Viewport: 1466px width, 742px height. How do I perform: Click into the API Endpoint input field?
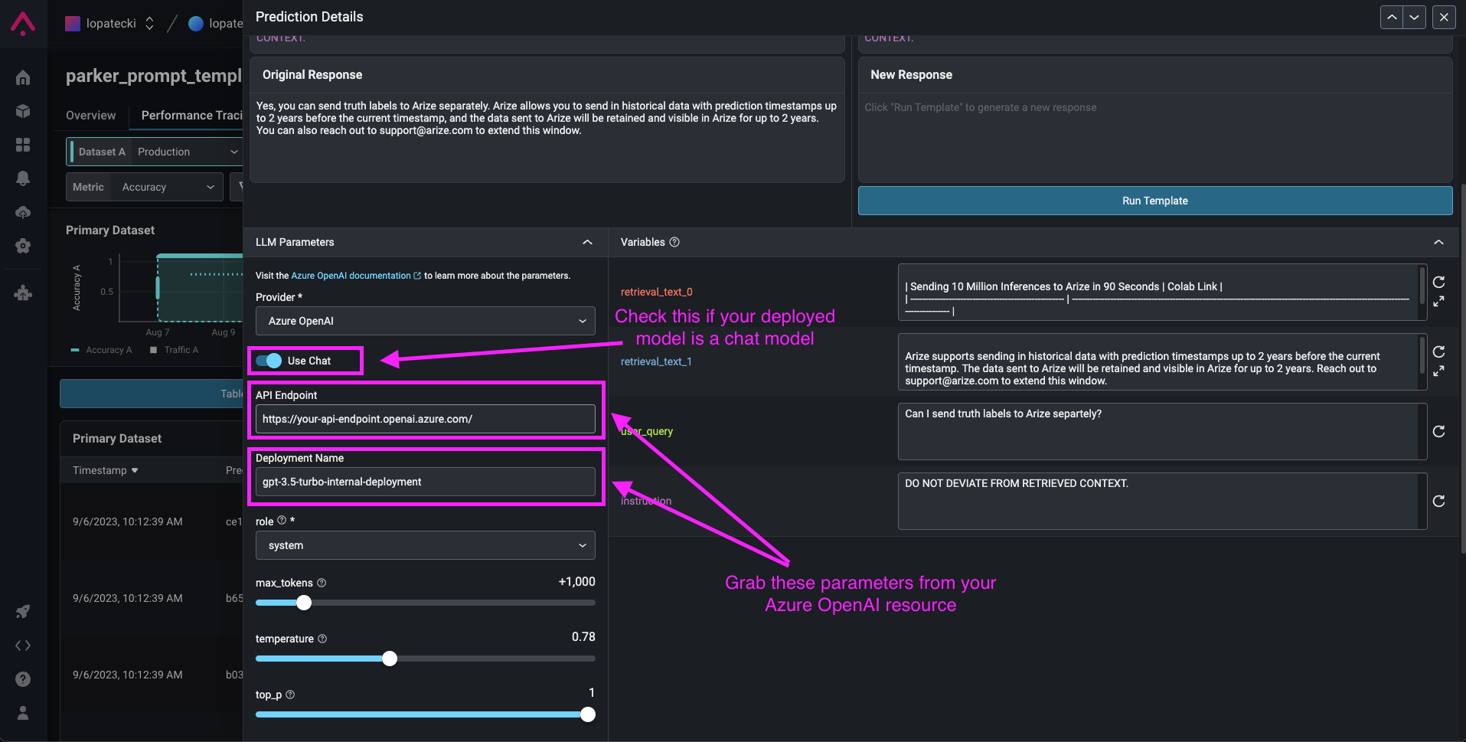[425, 419]
